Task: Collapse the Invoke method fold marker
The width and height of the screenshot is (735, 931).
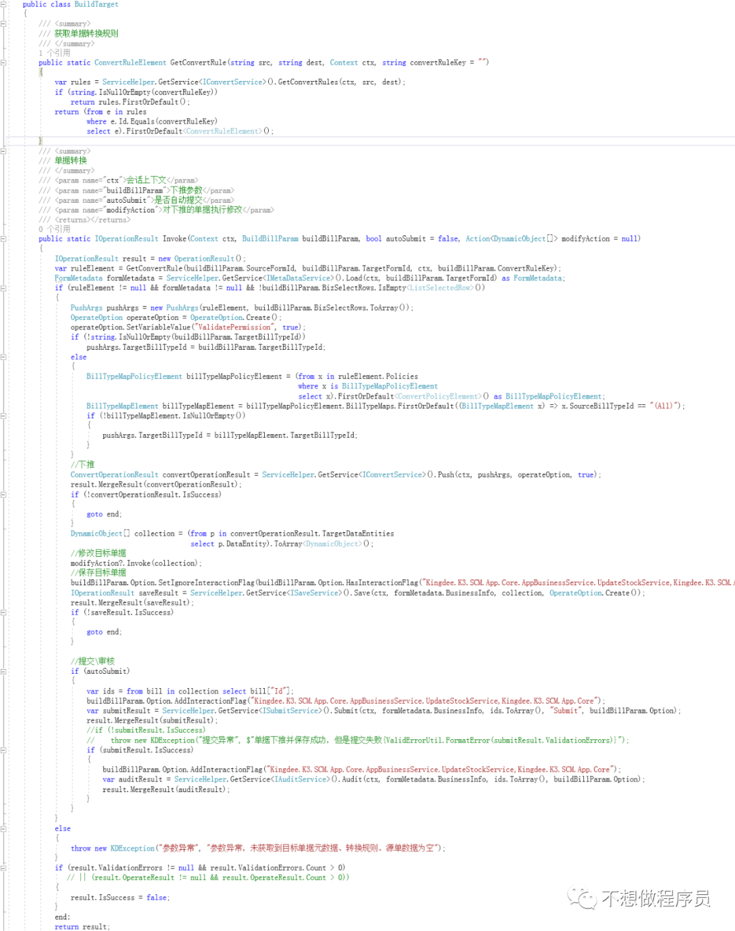Action: tap(3, 239)
